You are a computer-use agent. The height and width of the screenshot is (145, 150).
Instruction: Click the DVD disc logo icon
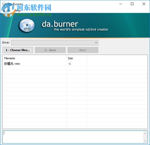point(27,25)
